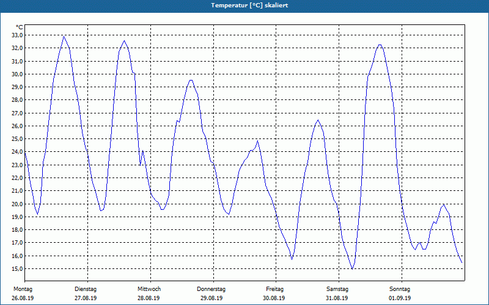Click the 31,0 axis label
The height and width of the screenshot is (305, 489).
pos(17,62)
